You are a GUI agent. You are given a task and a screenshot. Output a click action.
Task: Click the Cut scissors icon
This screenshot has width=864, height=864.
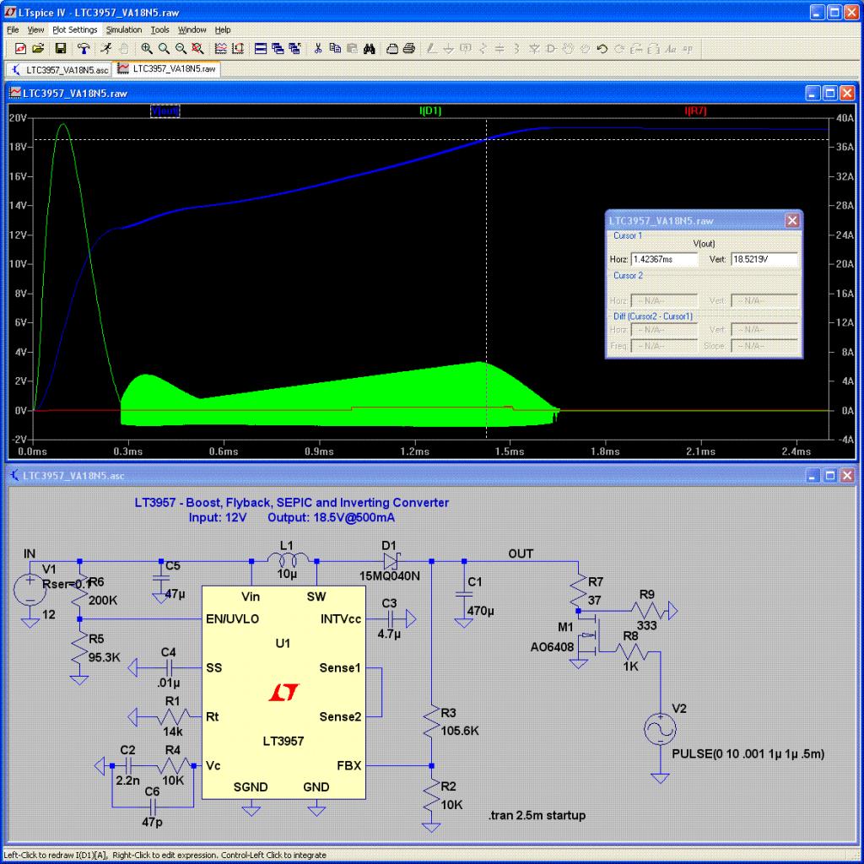(318, 48)
